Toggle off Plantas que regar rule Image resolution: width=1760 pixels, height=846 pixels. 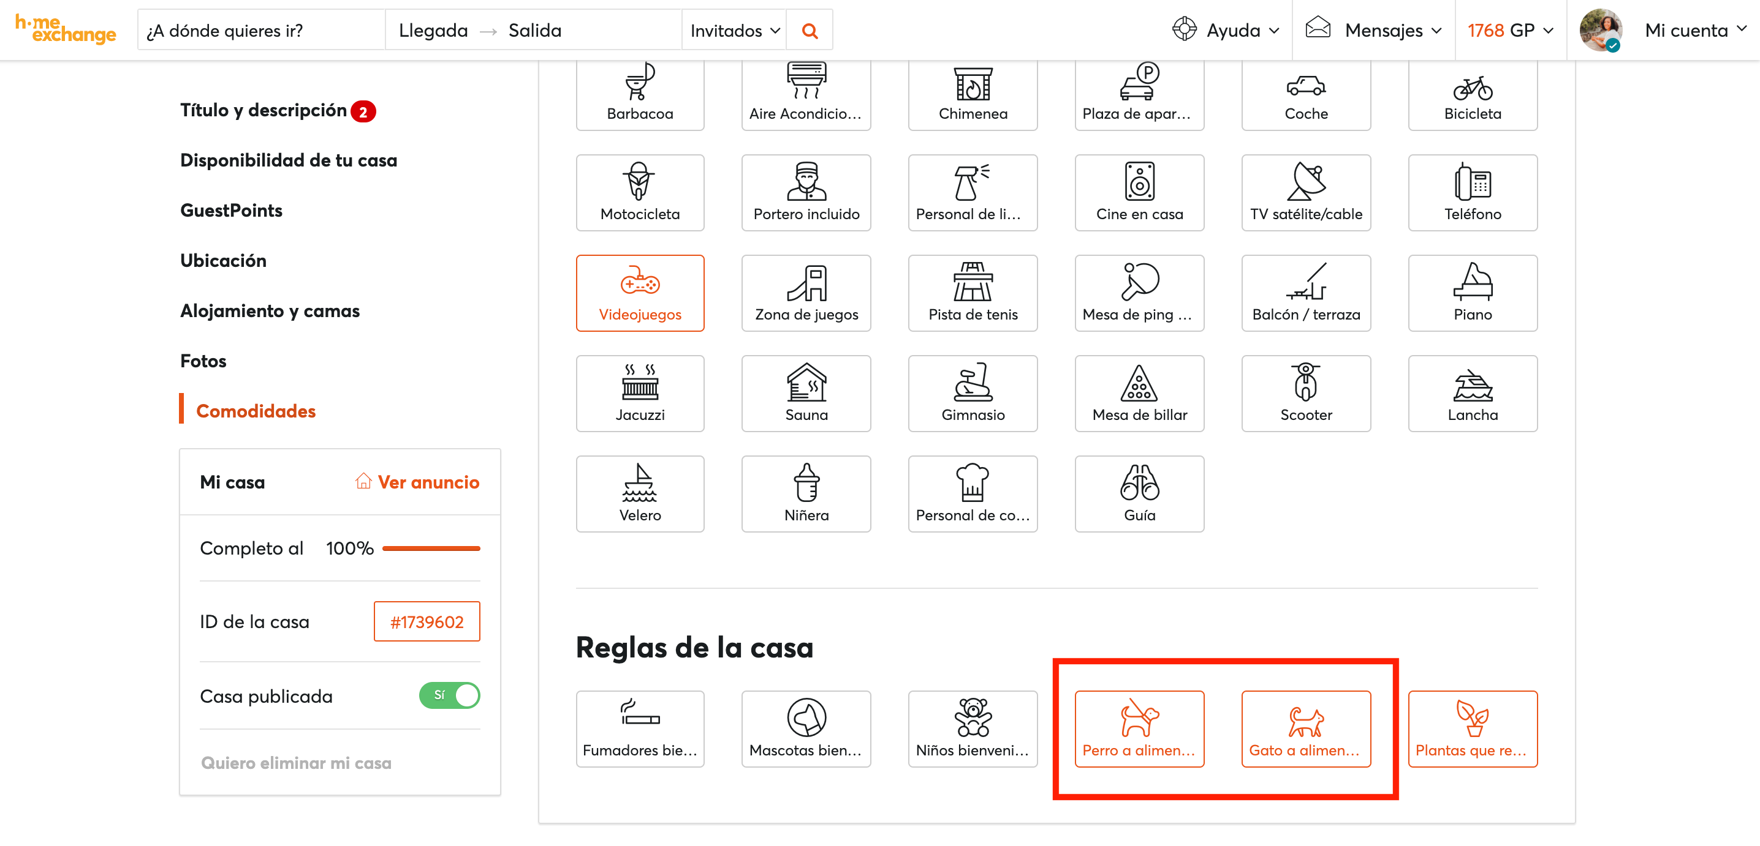click(1472, 728)
